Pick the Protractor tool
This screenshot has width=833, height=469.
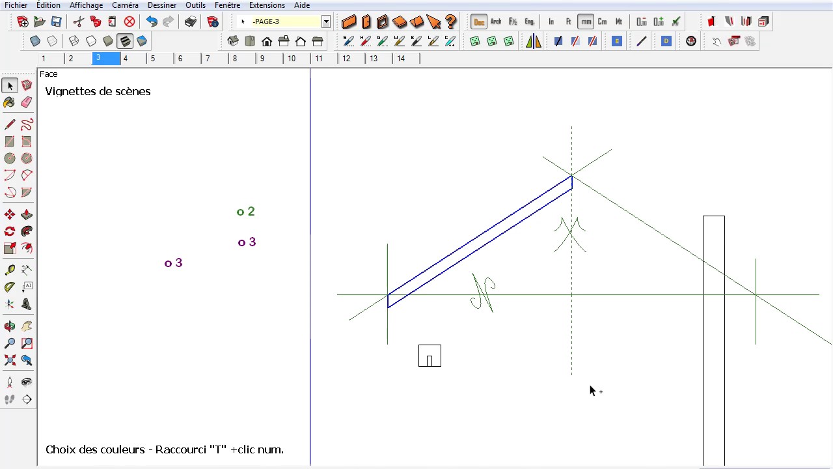(10, 287)
